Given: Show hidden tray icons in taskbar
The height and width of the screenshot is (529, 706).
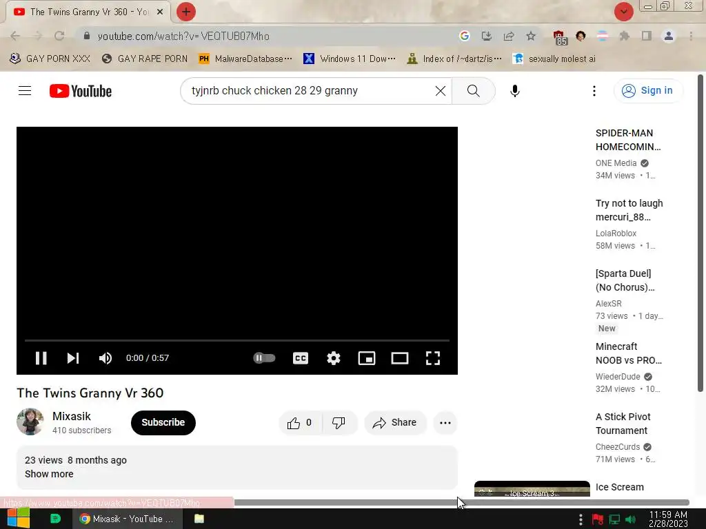Looking at the screenshot, I should coord(581,519).
